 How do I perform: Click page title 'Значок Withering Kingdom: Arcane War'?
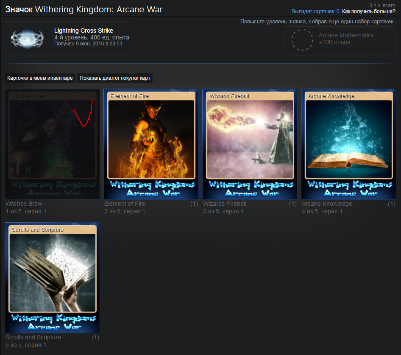[x=84, y=9]
